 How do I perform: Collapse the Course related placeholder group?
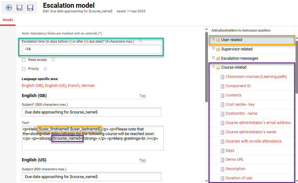click(213, 67)
